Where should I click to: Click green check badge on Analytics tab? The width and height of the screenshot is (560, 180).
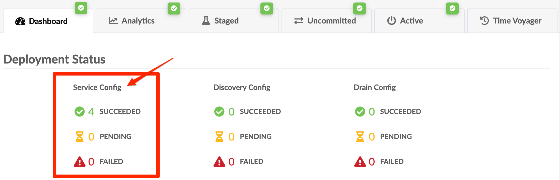click(174, 8)
